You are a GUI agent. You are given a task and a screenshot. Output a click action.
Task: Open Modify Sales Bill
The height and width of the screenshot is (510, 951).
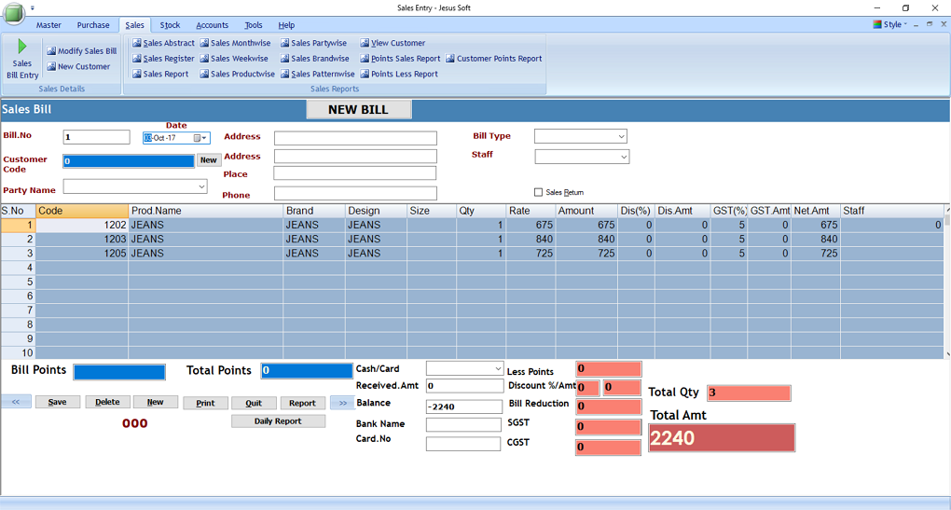click(x=81, y=51)
